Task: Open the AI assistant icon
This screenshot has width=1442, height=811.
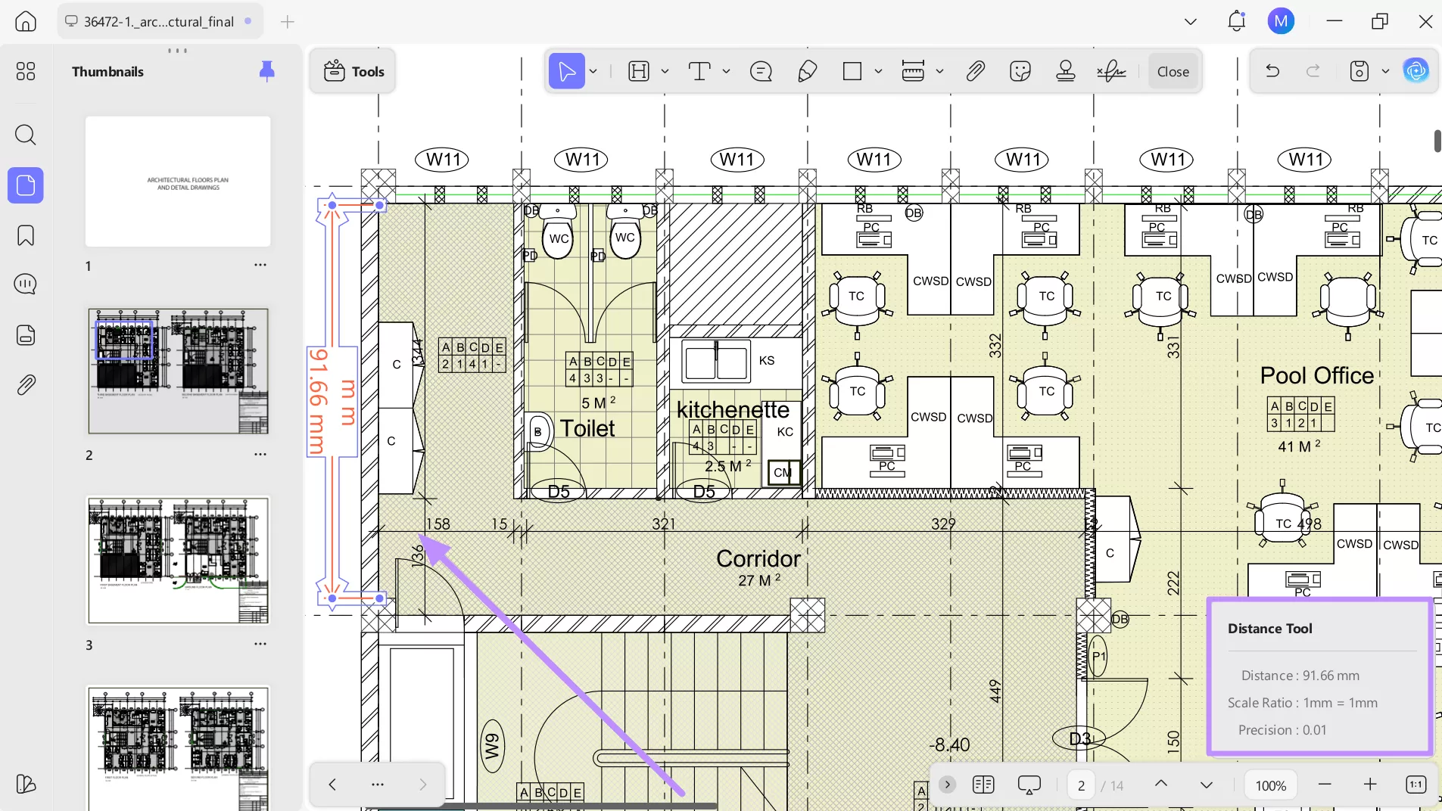Action: (1416, 71)
